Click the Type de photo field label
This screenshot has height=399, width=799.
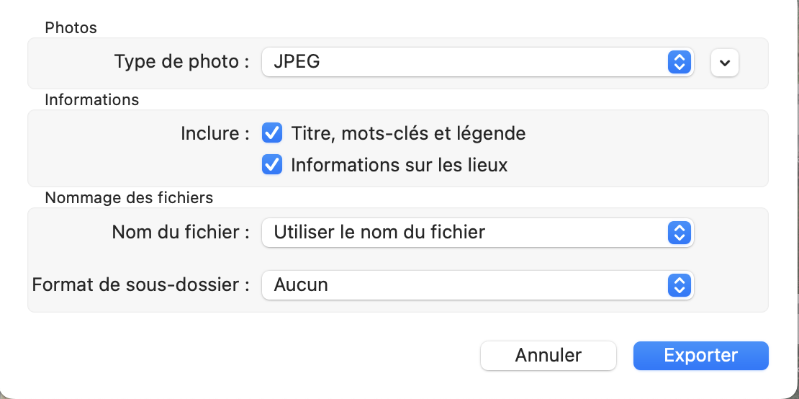[x=181, y=62]
